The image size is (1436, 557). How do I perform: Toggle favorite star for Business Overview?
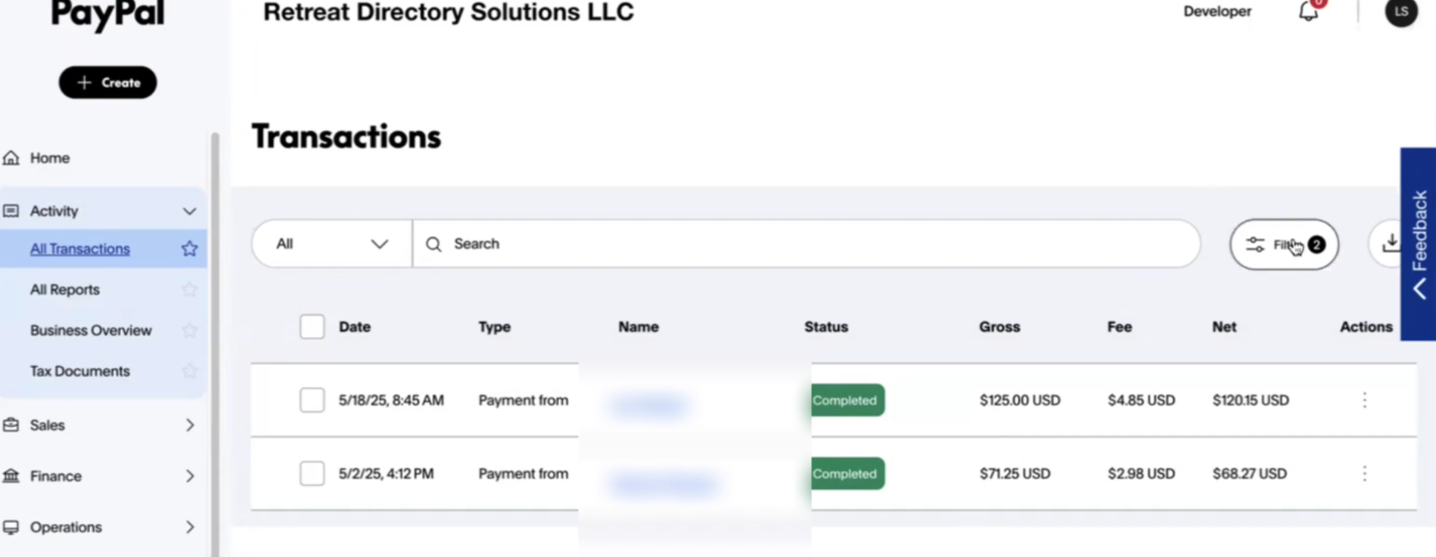pos(189,330)
